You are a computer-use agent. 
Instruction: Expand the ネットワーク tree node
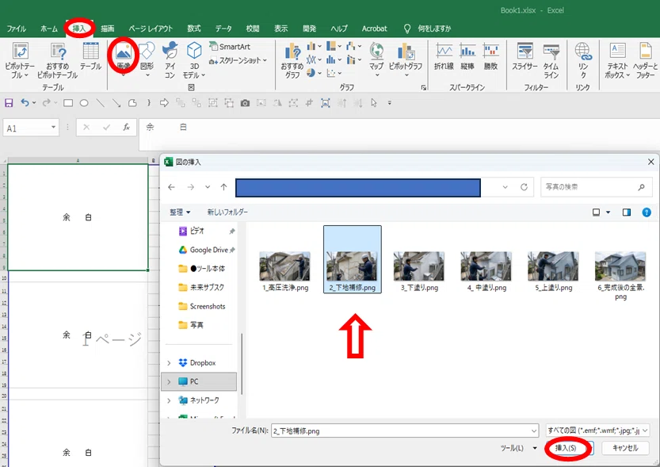[x=169, y=400]
